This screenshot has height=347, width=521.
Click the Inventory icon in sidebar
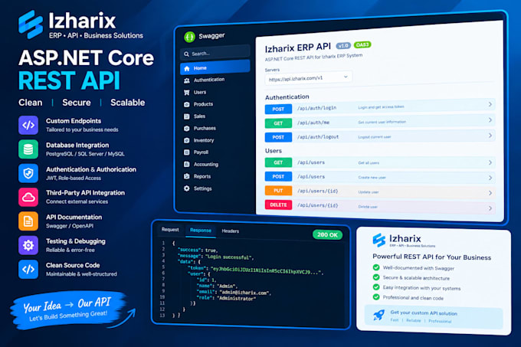point(187,140)
